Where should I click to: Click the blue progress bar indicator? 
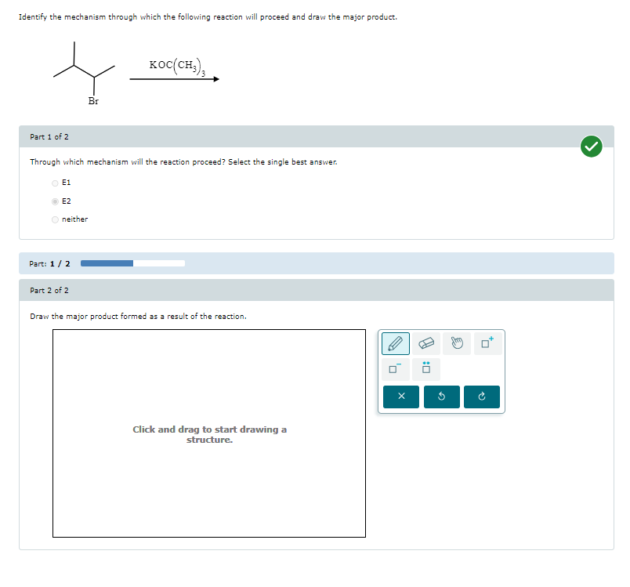pyautogui.click(x=106, y=263)
